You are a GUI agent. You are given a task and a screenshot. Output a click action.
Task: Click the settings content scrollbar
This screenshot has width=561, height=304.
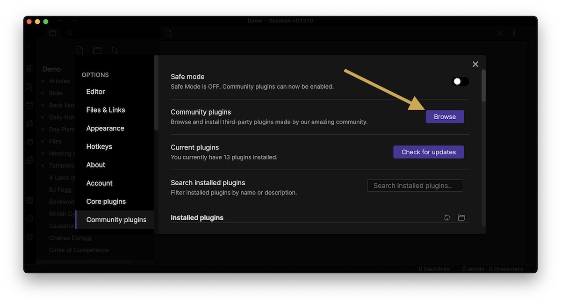[x=483, y=86]
